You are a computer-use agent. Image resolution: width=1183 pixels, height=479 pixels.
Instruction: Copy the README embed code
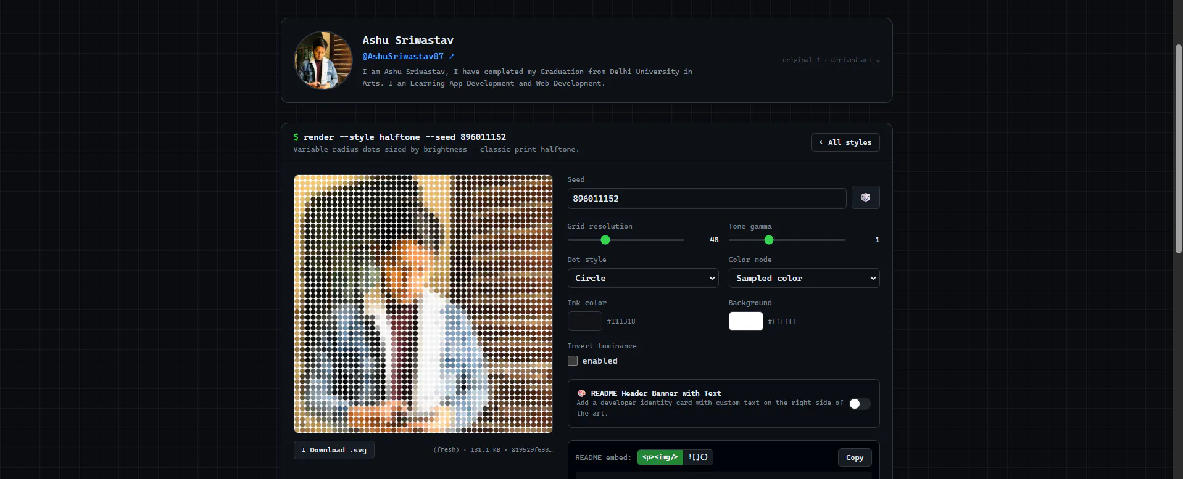855,457
